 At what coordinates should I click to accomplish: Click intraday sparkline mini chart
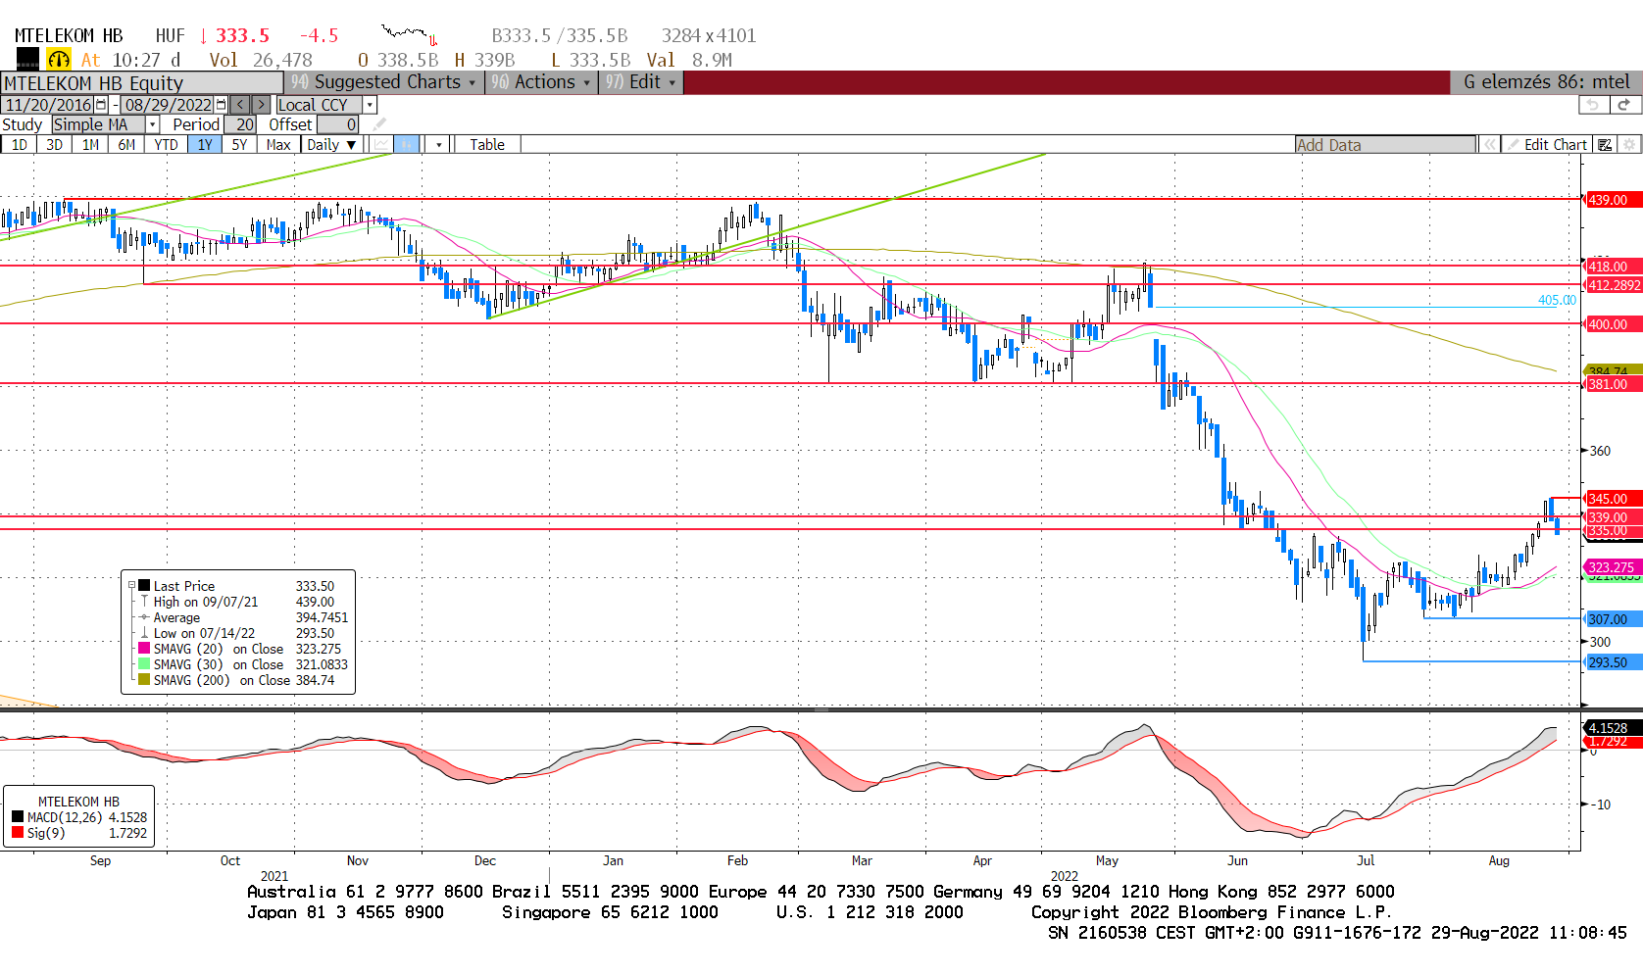pyautogui.click(x=409, y=35)
